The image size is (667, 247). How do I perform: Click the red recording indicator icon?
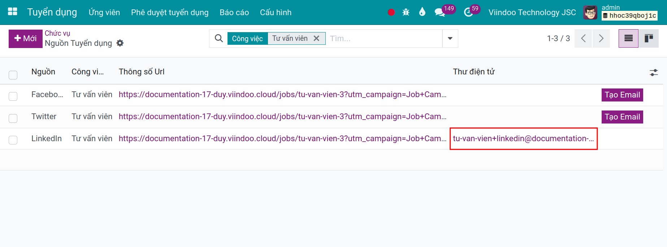(x=391, y=12)
